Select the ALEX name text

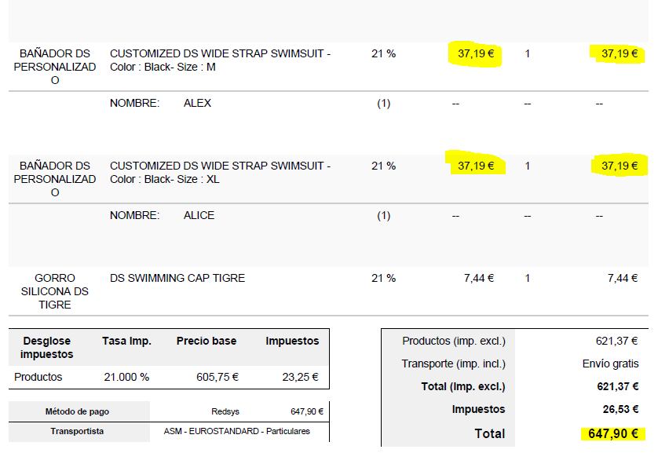click(x=197, y=103)
